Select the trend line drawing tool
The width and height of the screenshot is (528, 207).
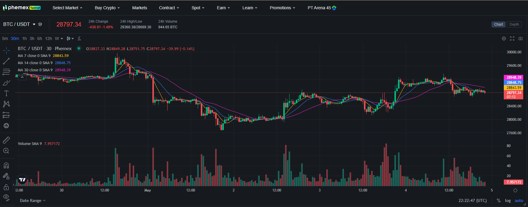(x=6, y=61)
